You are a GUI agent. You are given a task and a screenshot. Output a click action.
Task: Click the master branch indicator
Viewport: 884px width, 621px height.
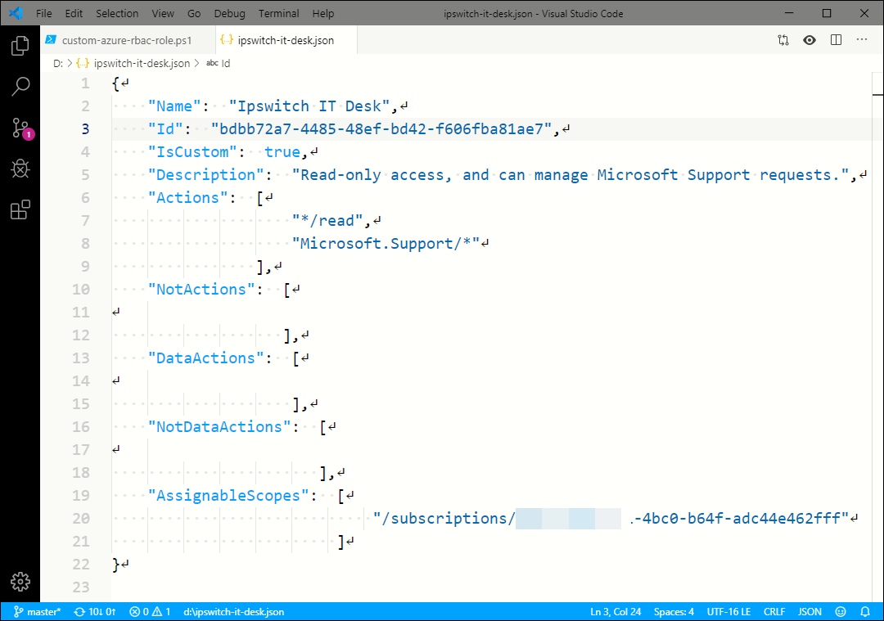coord(37,611)
